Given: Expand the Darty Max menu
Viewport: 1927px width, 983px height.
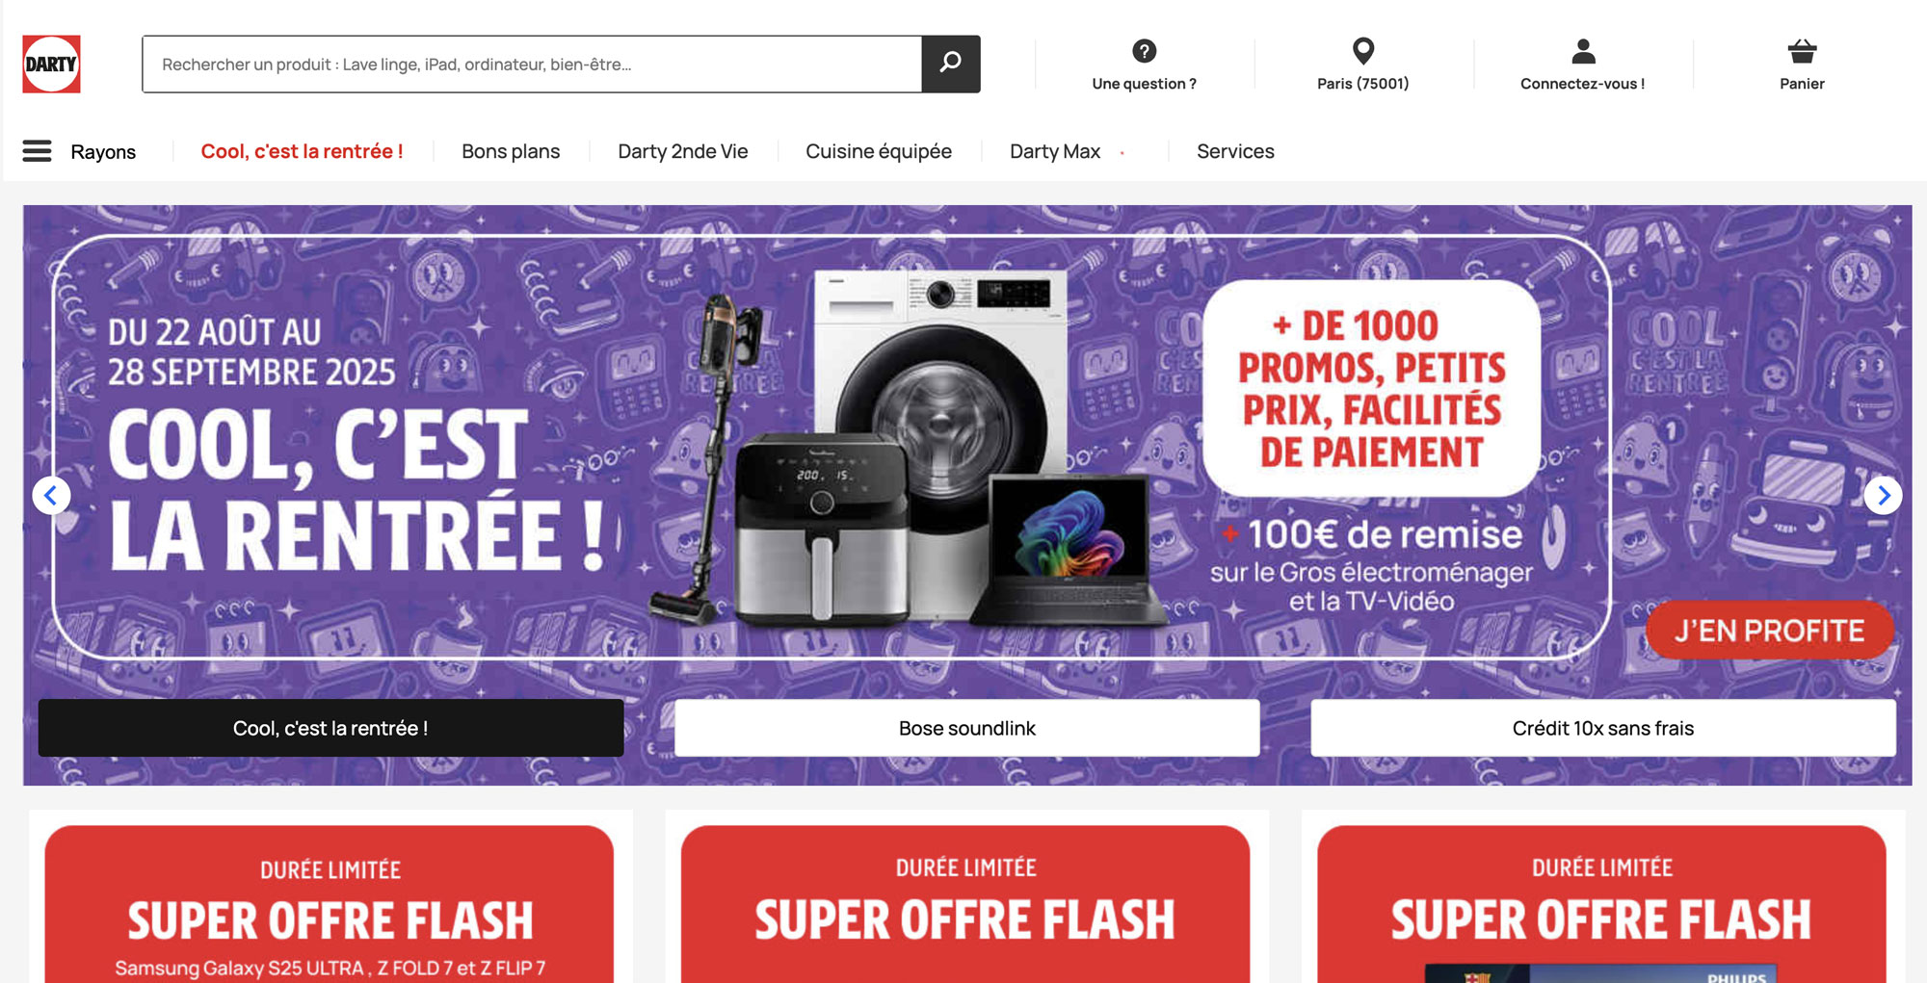Looking at the screenshot, I should (x=1055, y=151).
